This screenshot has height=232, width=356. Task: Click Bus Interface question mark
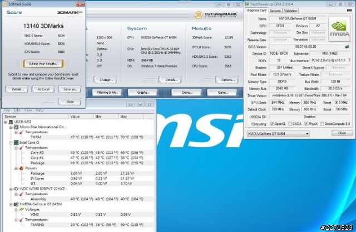coord(350,60)
